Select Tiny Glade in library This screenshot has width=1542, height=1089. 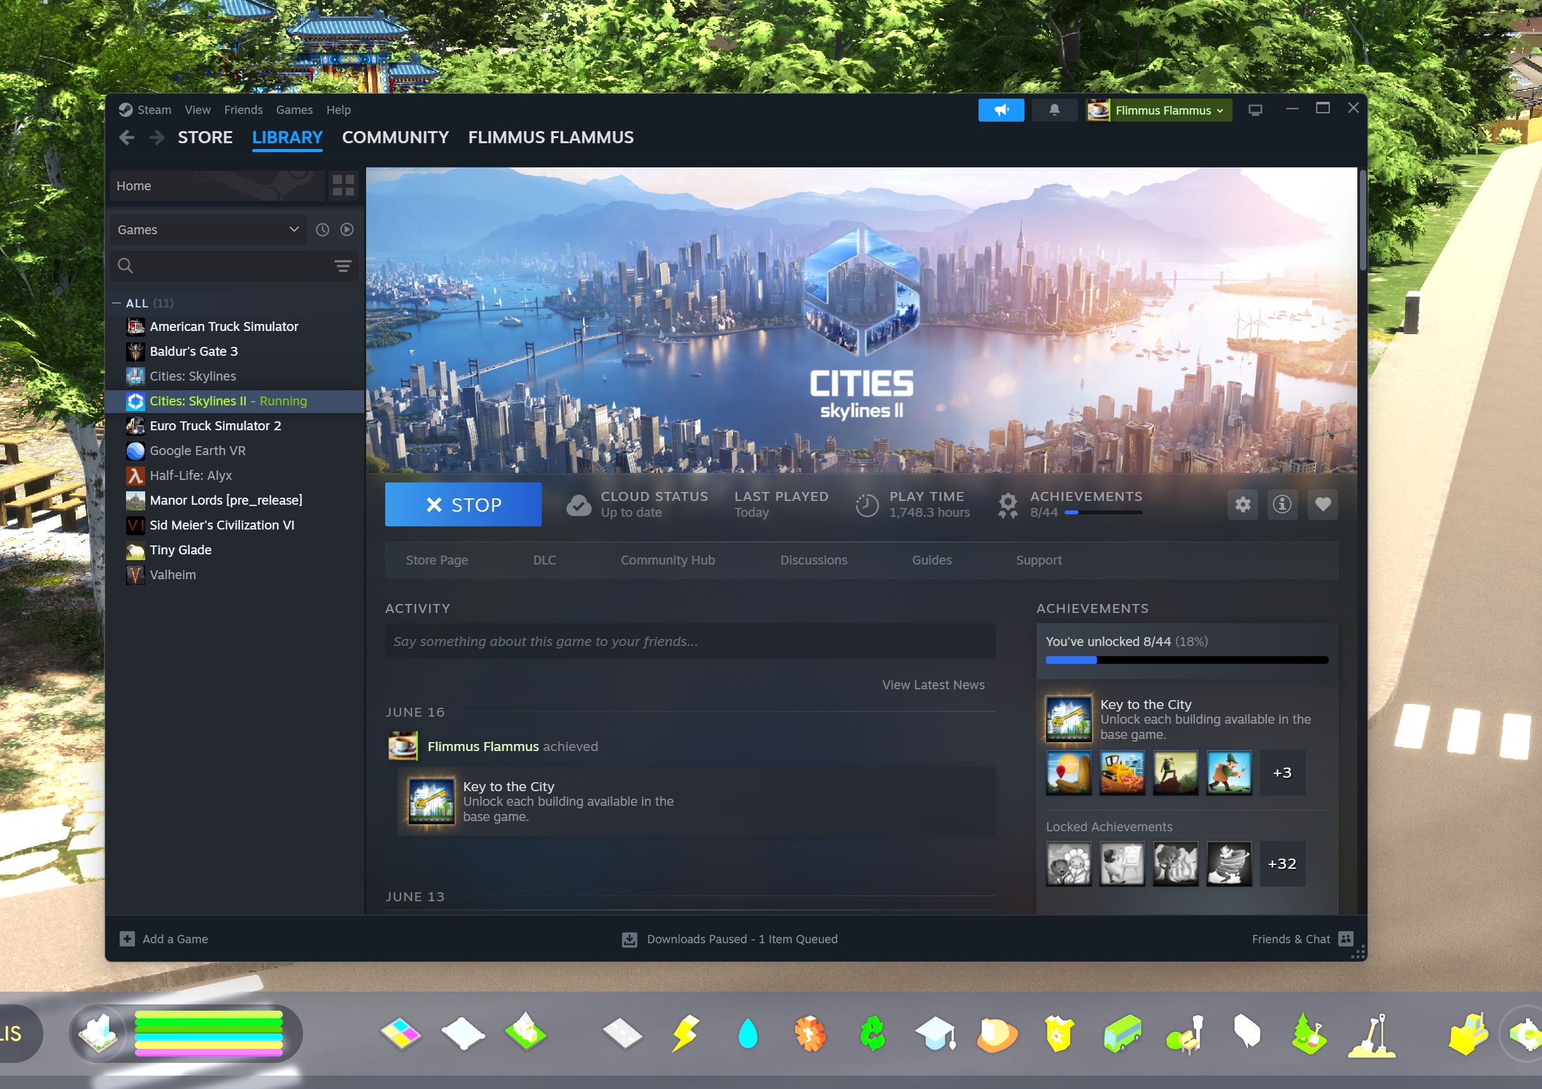pos(235,550)
